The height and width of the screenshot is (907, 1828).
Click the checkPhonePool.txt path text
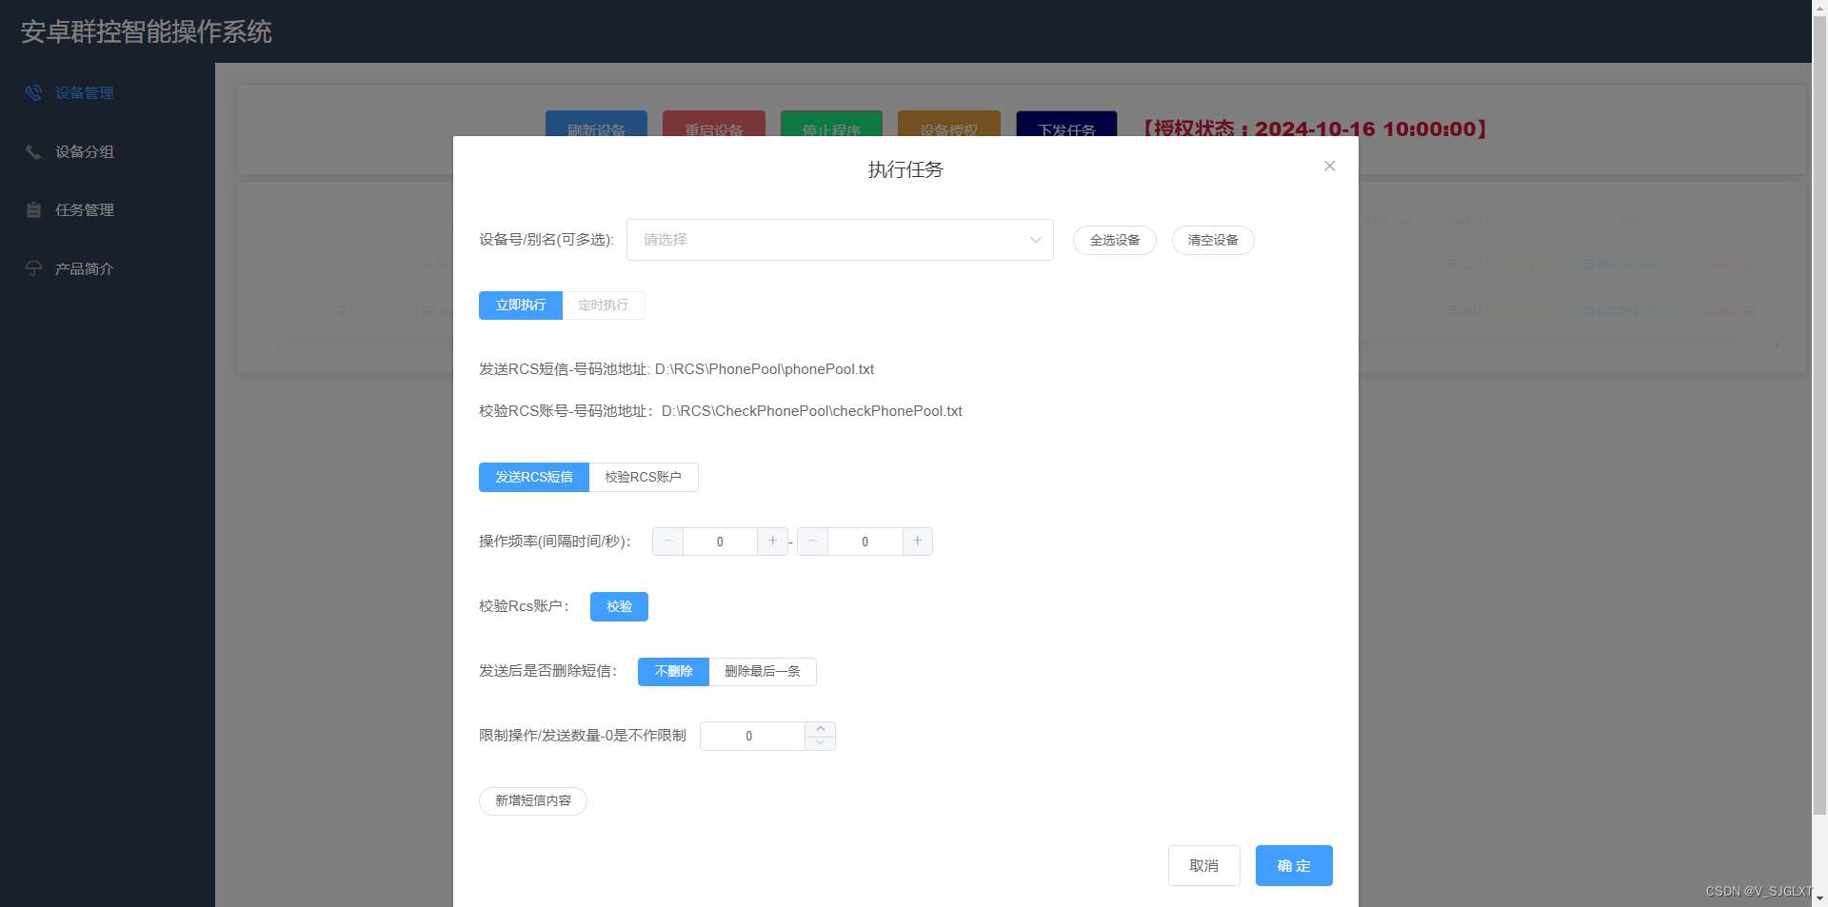(x=812, y=411)
